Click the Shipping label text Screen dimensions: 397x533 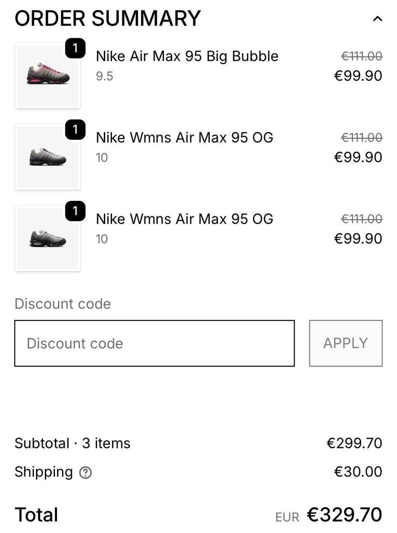coord(44,472)
